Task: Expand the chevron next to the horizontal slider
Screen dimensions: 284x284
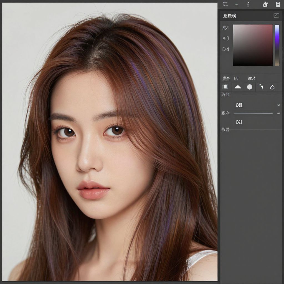Action: pyautogui.click(x=278, y=113)
